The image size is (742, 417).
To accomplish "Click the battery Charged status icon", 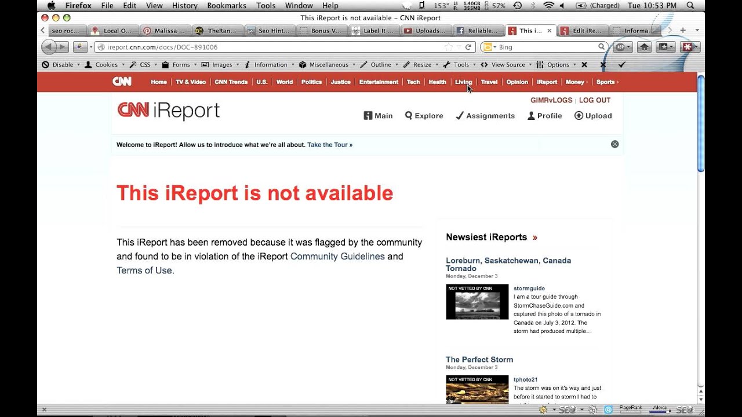I will [x=598, y=6].
